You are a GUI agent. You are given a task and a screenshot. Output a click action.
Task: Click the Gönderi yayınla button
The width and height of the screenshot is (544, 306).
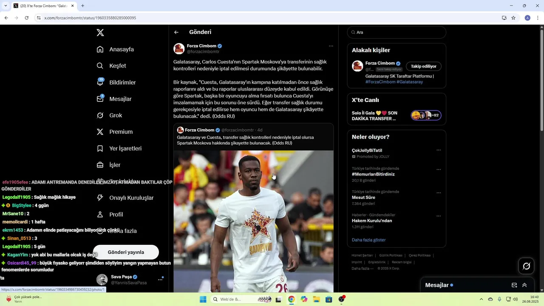click(x=126, y=252)
